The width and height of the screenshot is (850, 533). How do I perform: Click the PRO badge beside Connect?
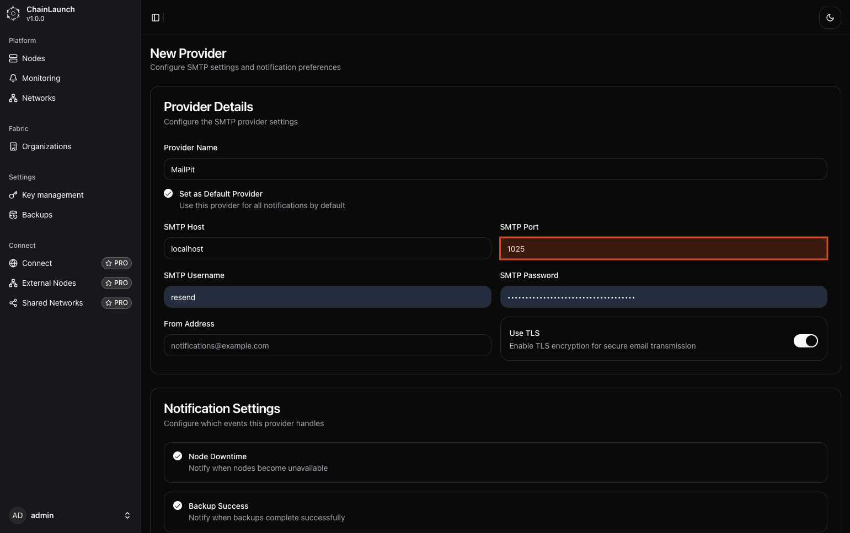coord(116,263)
